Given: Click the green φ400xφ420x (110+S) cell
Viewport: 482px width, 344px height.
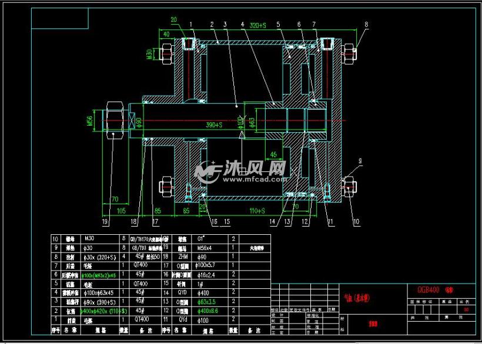Looking at the screenshot, I should point(104,311).
